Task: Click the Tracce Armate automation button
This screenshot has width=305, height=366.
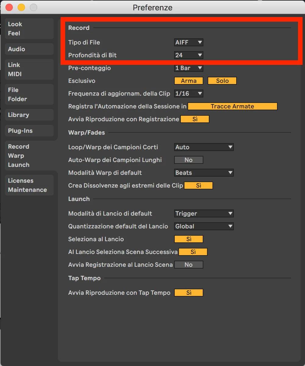Action: pyautogui.click(x=233, y=106)
